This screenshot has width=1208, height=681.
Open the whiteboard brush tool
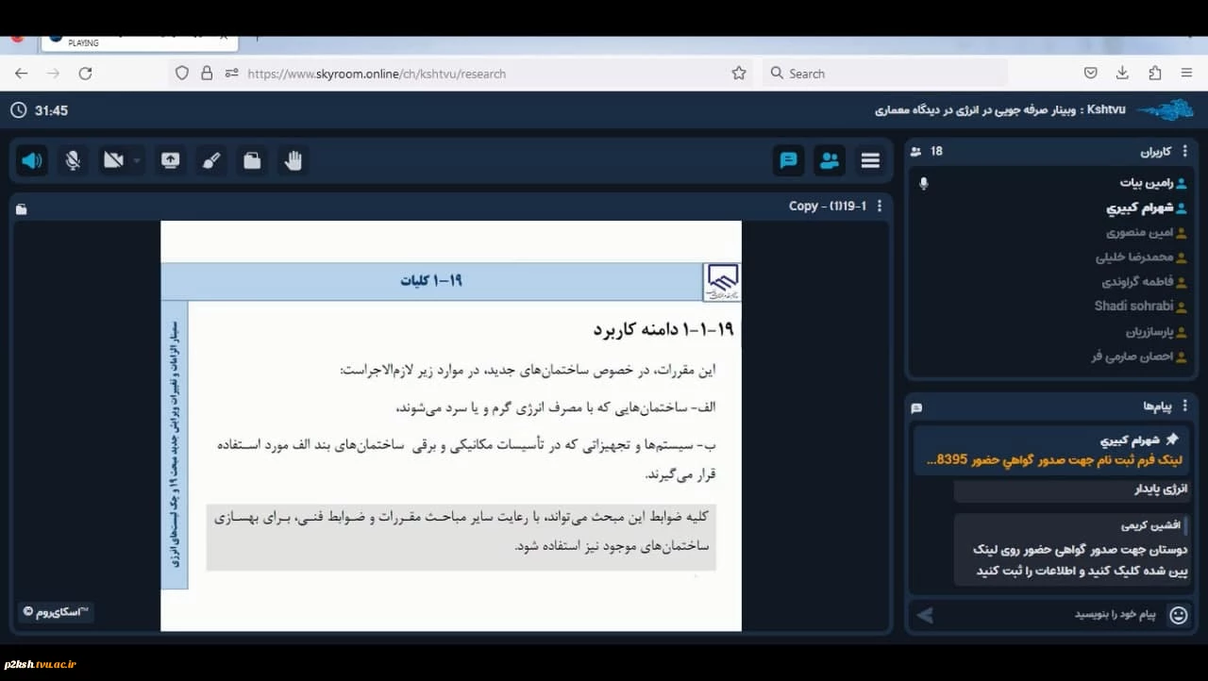coord(211,160)
